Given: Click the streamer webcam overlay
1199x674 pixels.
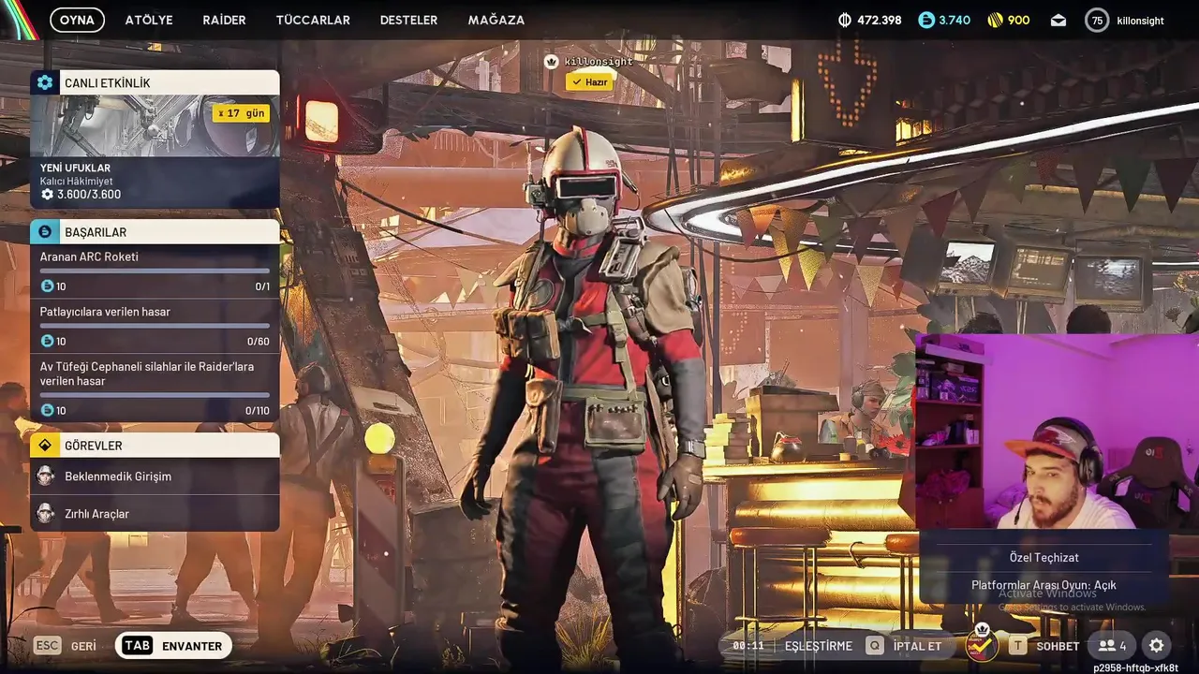Looking at the screenshot, I should pyautogui.click(x=1057, y=432).
